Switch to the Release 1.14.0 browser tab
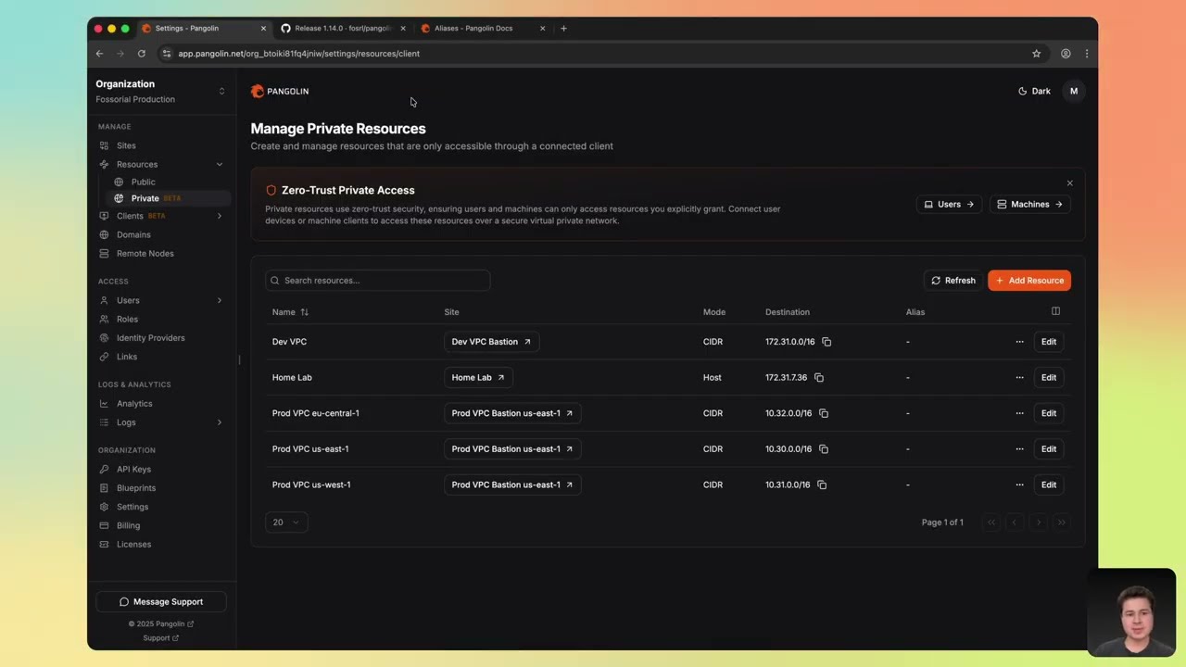 tap(343, 28)
